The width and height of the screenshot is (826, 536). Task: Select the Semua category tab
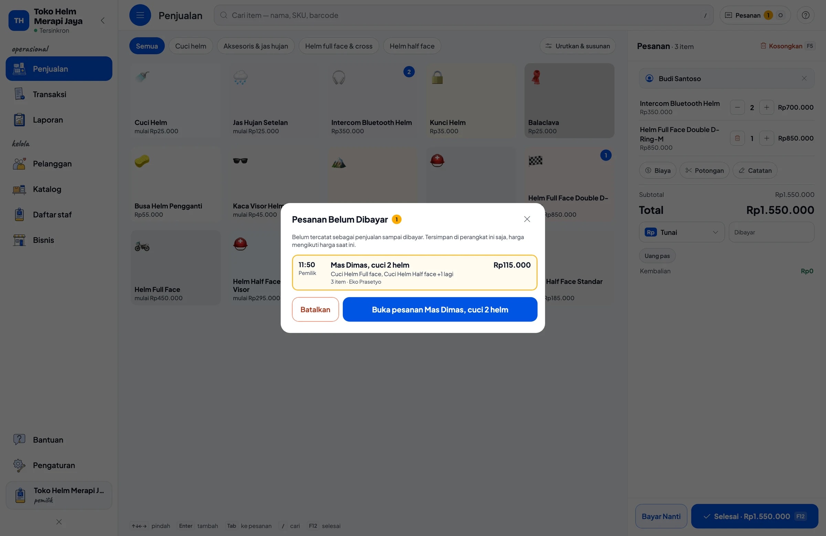[x=147, y=46]
